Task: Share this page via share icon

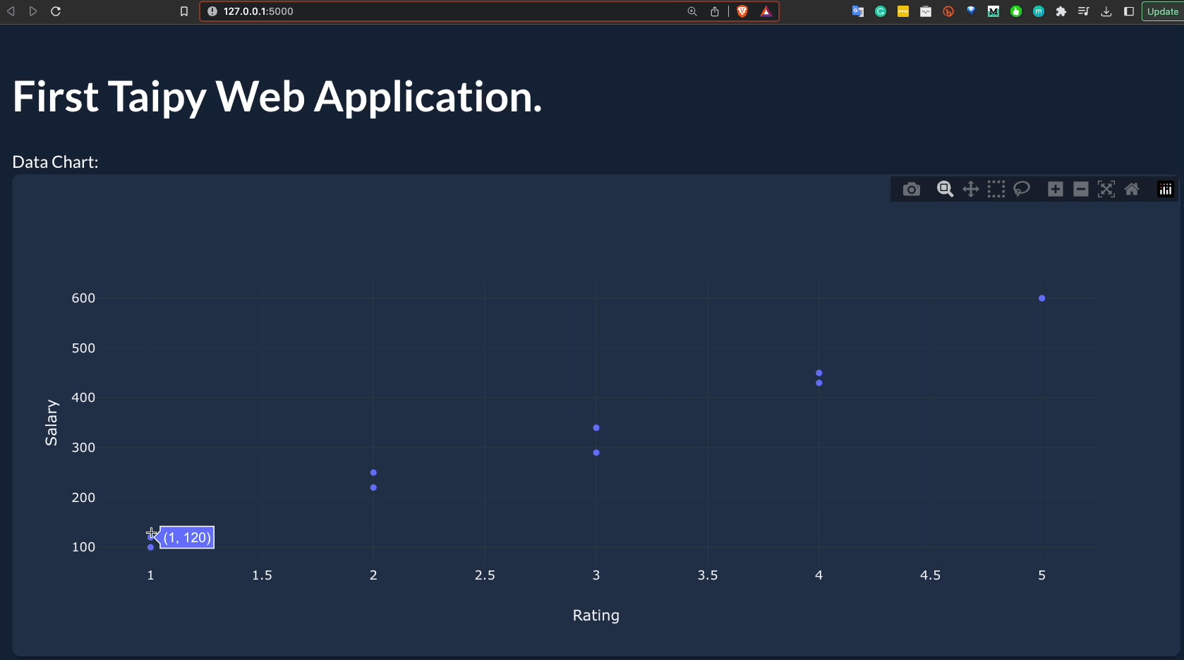Action: (715, 11)
